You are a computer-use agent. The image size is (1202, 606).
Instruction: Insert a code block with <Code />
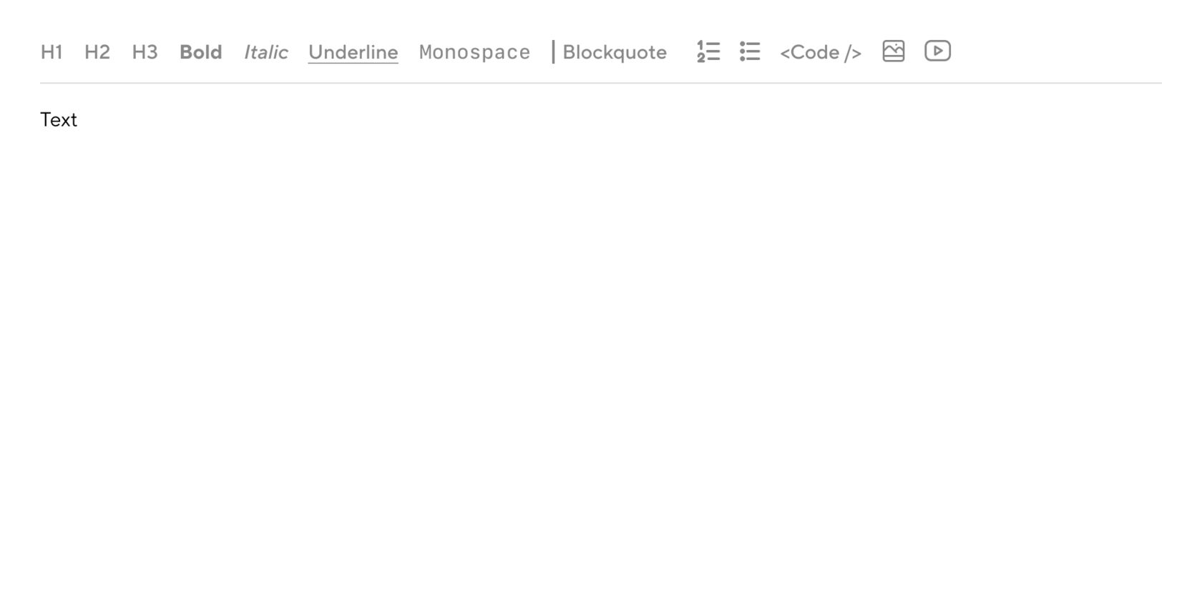tap(821, 52)
